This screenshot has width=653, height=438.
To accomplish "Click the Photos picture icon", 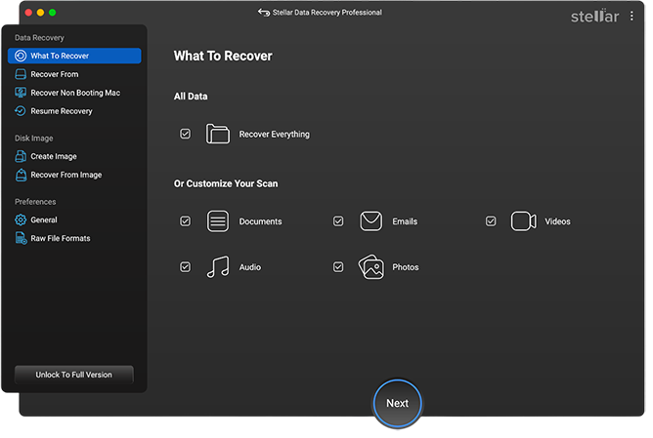I will click(x=370, y=266).
